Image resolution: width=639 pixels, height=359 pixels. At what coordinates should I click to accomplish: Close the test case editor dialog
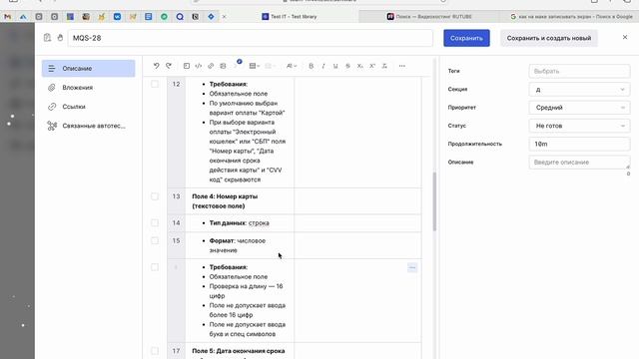[x=625, y=38]
